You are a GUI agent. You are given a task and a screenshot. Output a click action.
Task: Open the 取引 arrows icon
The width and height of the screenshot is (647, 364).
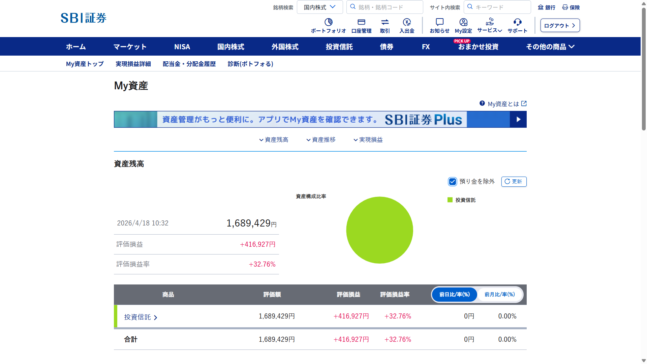[x=385, y=22]
